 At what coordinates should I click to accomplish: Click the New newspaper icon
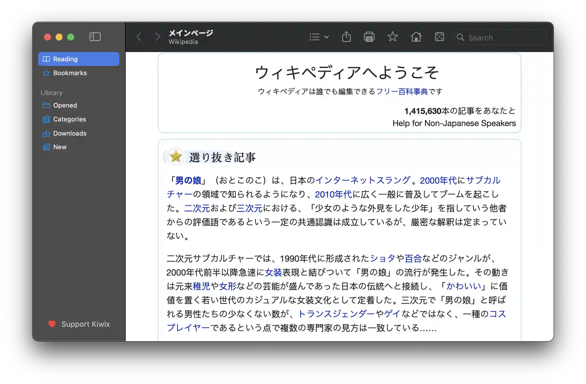(x=46, y=147)
